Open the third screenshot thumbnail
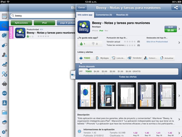Screen dimensions: 182x137 [x=127, y=96]
